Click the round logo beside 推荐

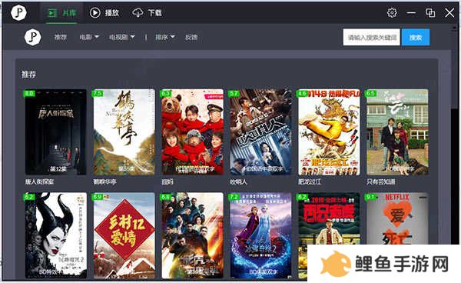(32, 37)
